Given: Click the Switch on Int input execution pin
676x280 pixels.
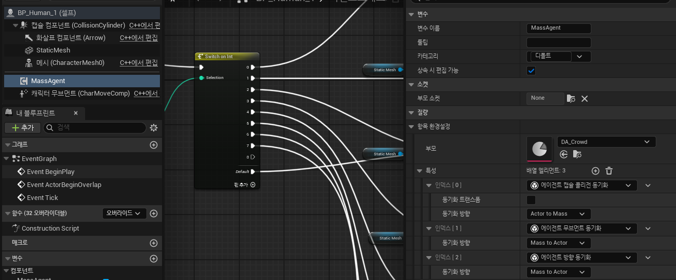Looking at the screenshot, I should [201, 67].
